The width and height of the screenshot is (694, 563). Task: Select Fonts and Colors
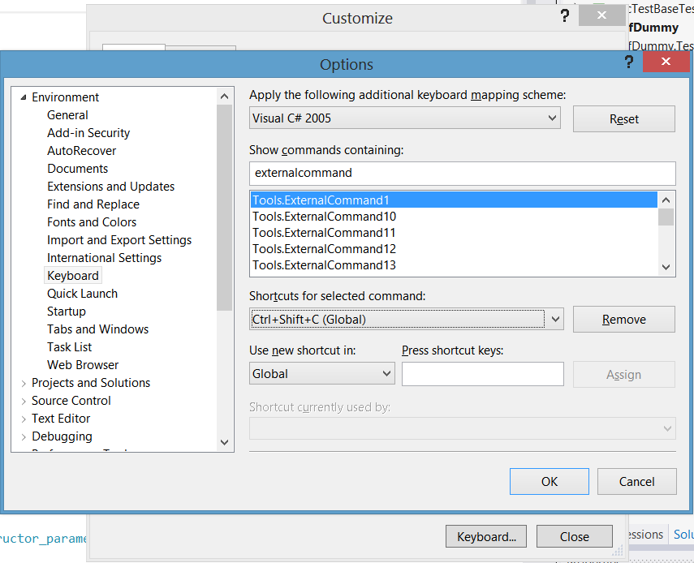coord(92,222)
